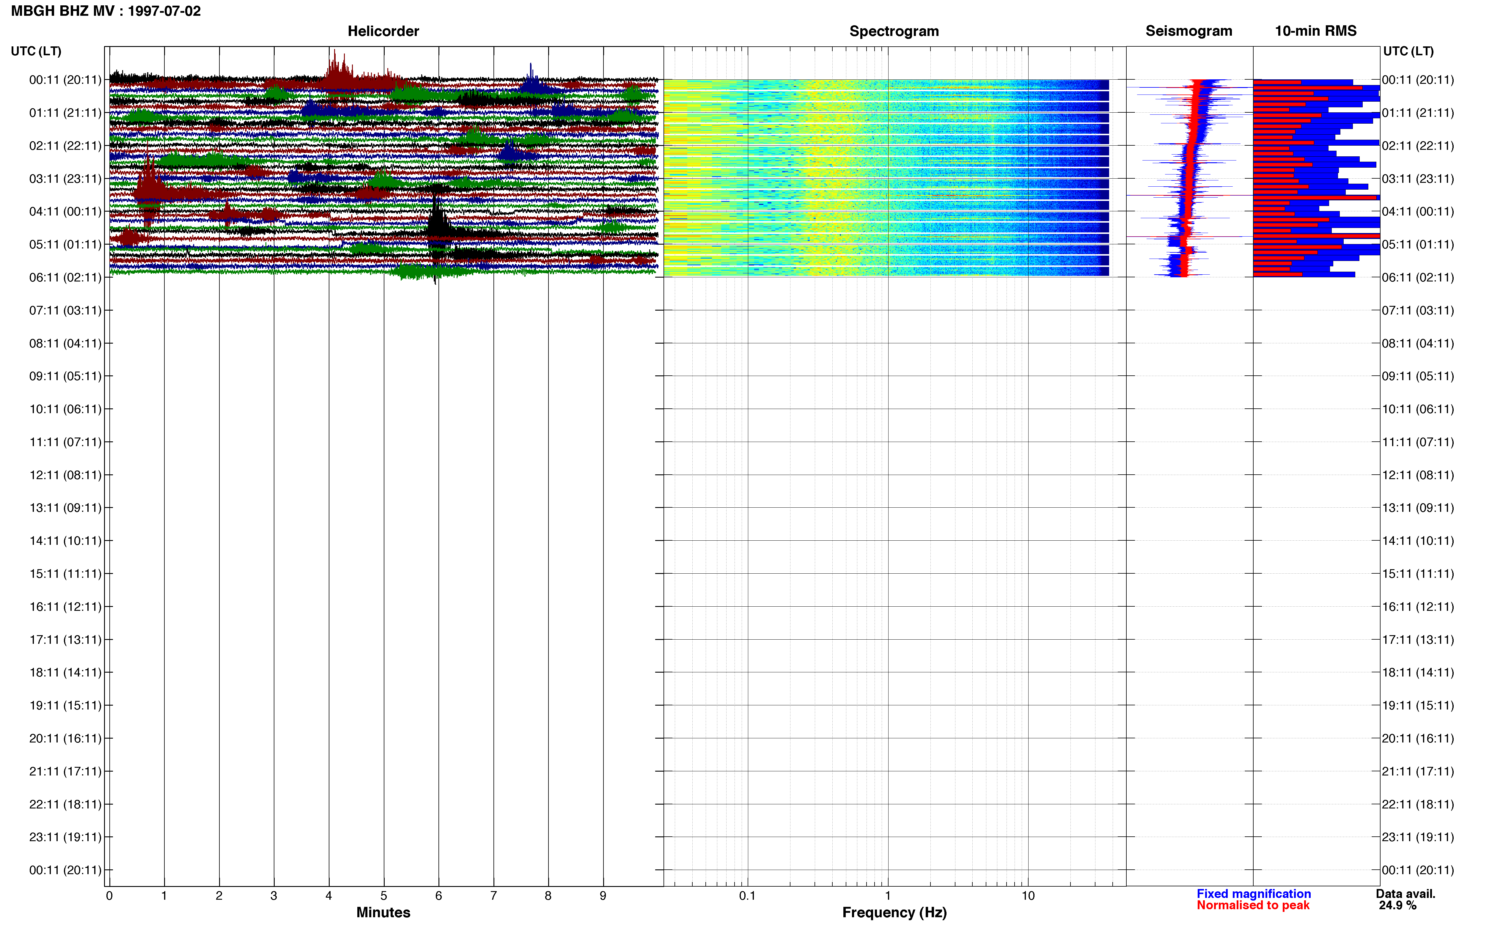Click the Frequency (Hz) axis label
This screenshot has height=933, width=1492.
(x=894, y=912)
